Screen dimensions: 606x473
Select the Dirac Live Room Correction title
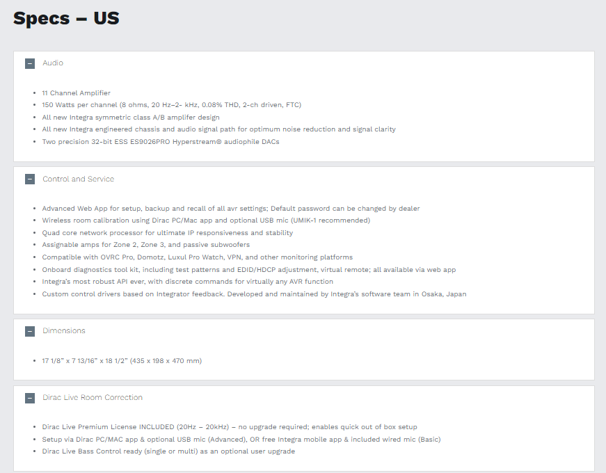tap(93, 398)
